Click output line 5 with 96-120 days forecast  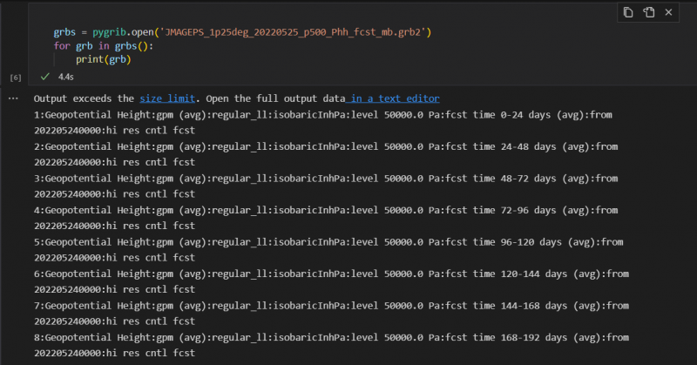329,241
